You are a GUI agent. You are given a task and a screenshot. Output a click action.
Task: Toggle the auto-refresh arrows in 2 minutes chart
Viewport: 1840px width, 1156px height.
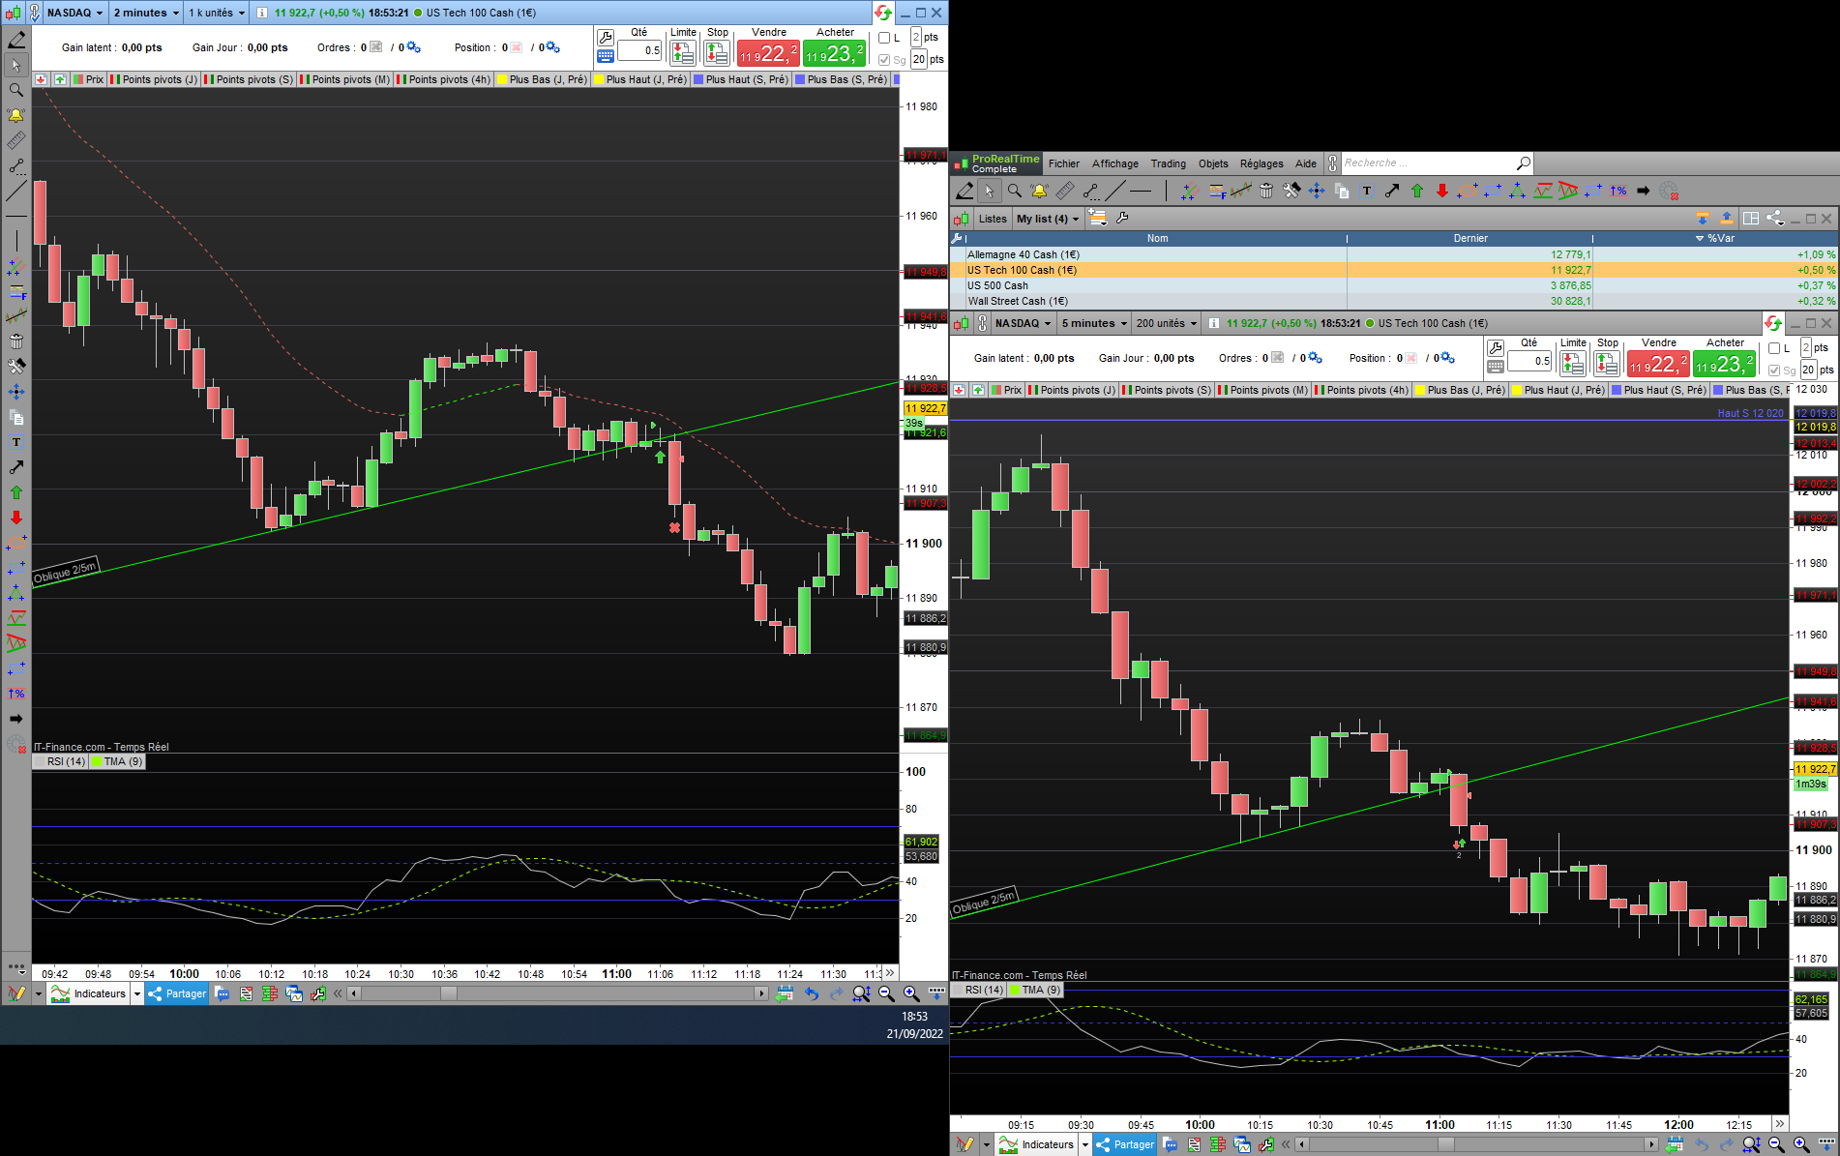coord(882,13)
